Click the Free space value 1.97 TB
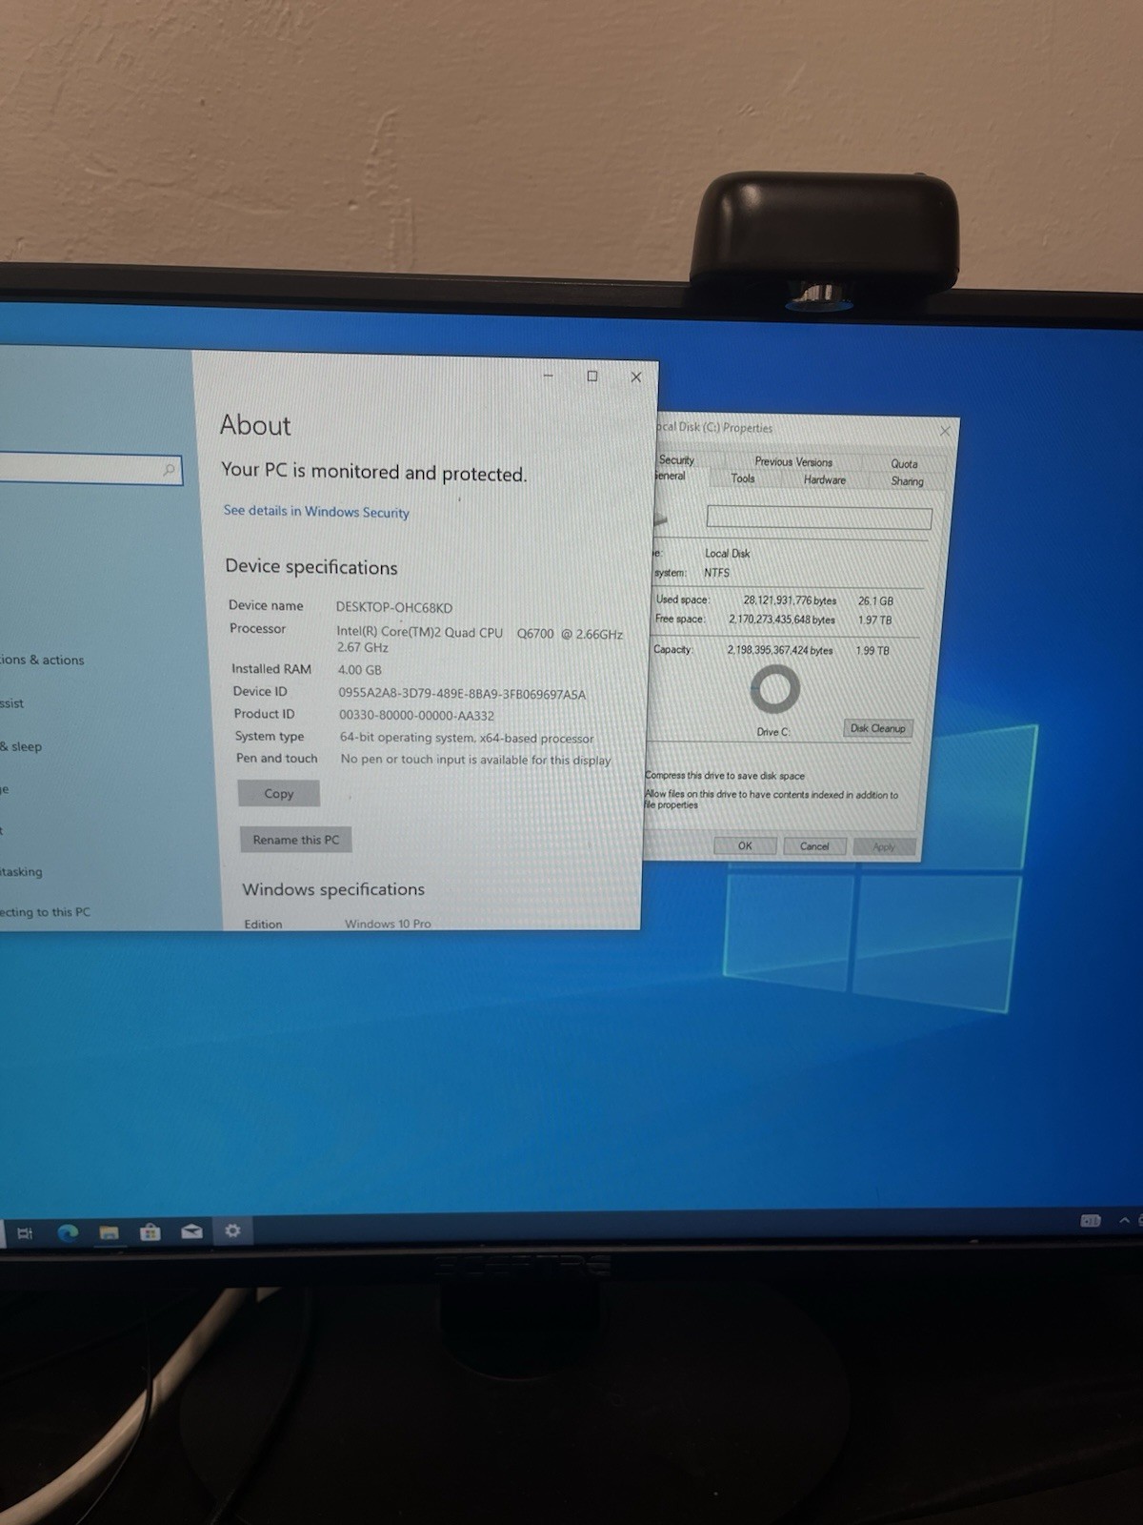Image resolution: width=1143 pixels, height=1525 pixels. pos(874,620)
